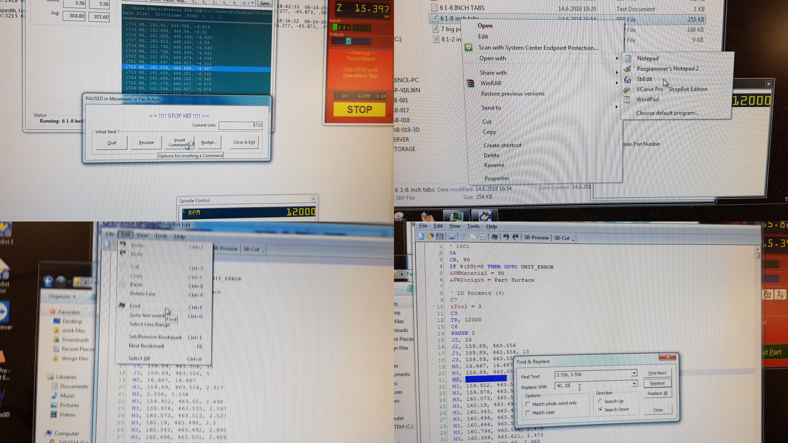This screenshot has height=443, width=788.
Task: Click the Resume button in paused dialog
Action: point(147,143)
